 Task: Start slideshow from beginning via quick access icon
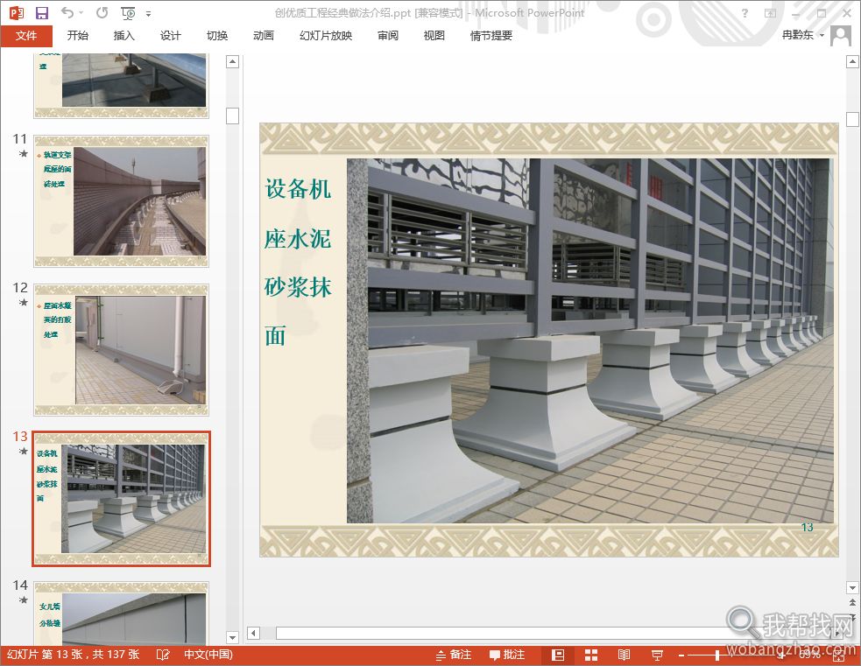pyautogui.click(x=128, y=12)
